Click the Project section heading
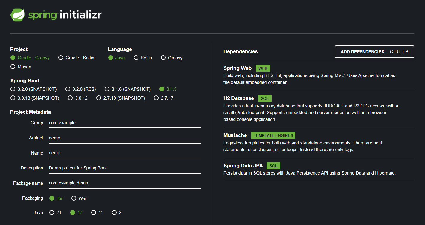 pos(19,50)
